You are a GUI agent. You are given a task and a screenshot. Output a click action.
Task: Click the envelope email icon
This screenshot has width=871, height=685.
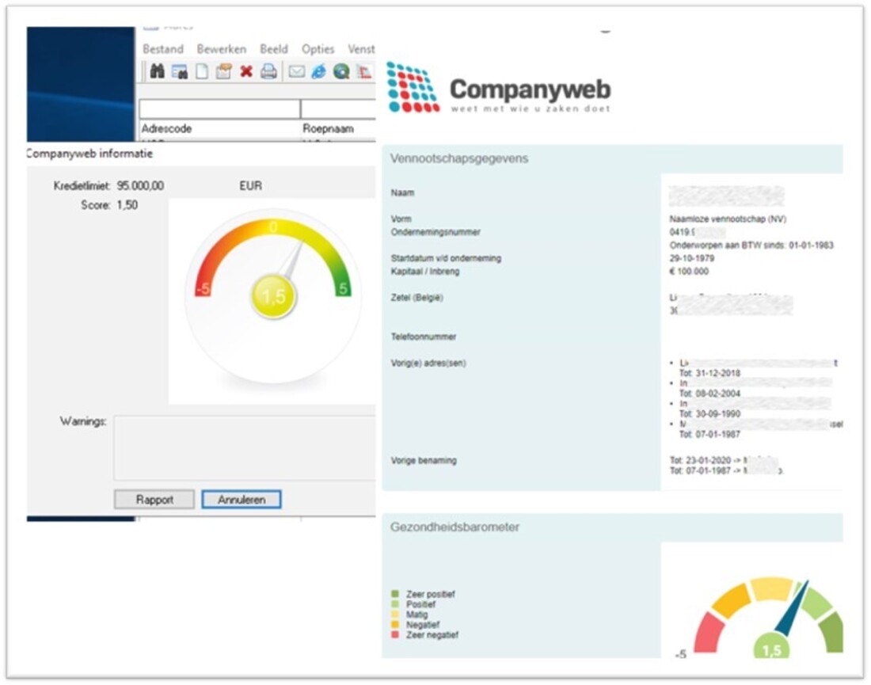point(297,71)
